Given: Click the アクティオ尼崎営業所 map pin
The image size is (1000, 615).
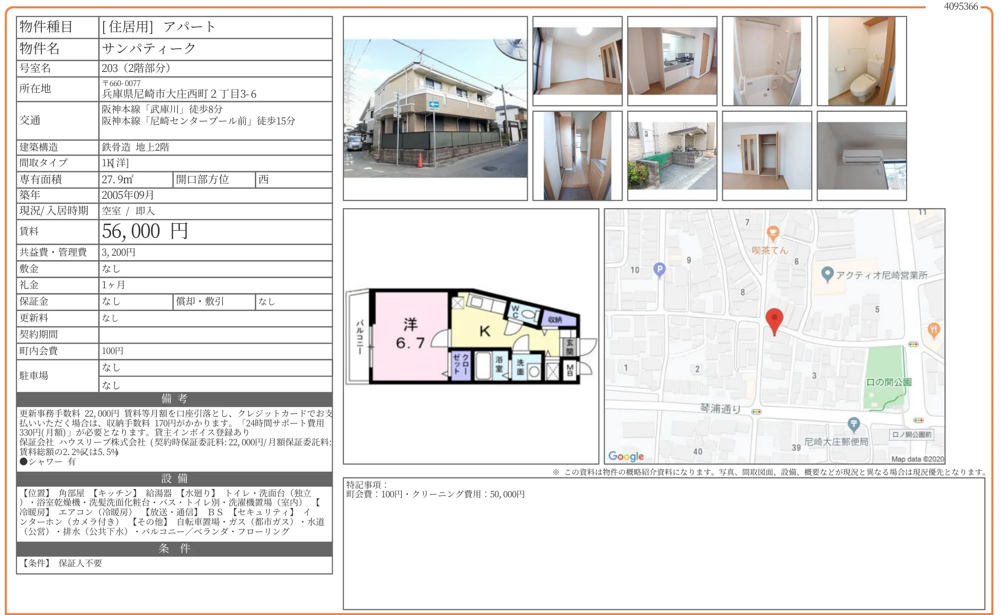Looking at the screenshot, I should point(827,275).
